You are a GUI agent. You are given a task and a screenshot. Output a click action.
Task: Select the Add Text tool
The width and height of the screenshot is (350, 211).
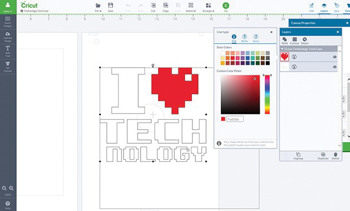tap(8, 52)
